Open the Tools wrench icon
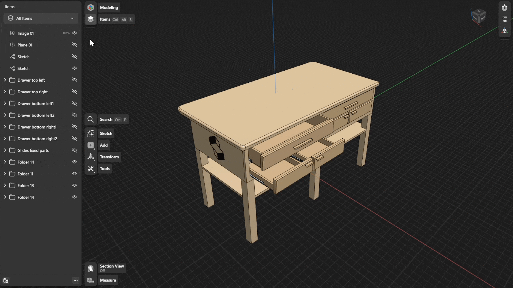This screenshot has width=513, height=288. coord(91,169)
